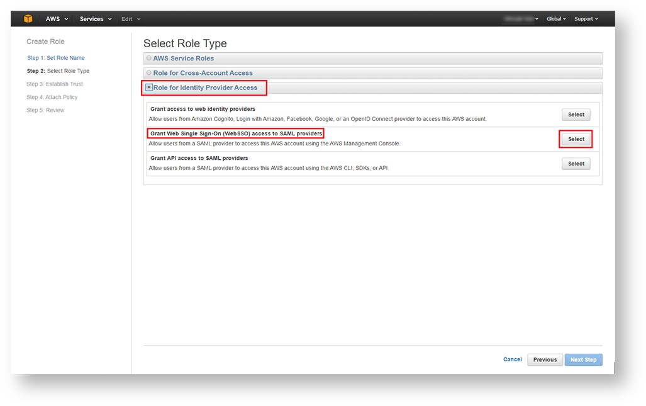Screen dimensions: 646x406
Task: Expand Role for Cross-Account Access header
Action: click(203, 73)
